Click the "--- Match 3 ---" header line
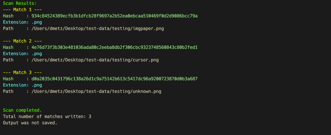Image resolution: width=331 pixels, height=135 pixels. 22,72
